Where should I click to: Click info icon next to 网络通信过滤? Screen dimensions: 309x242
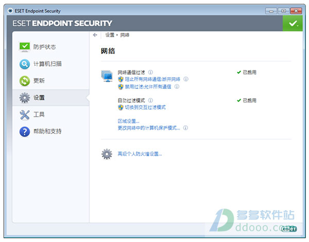click(x=150, y=72)
